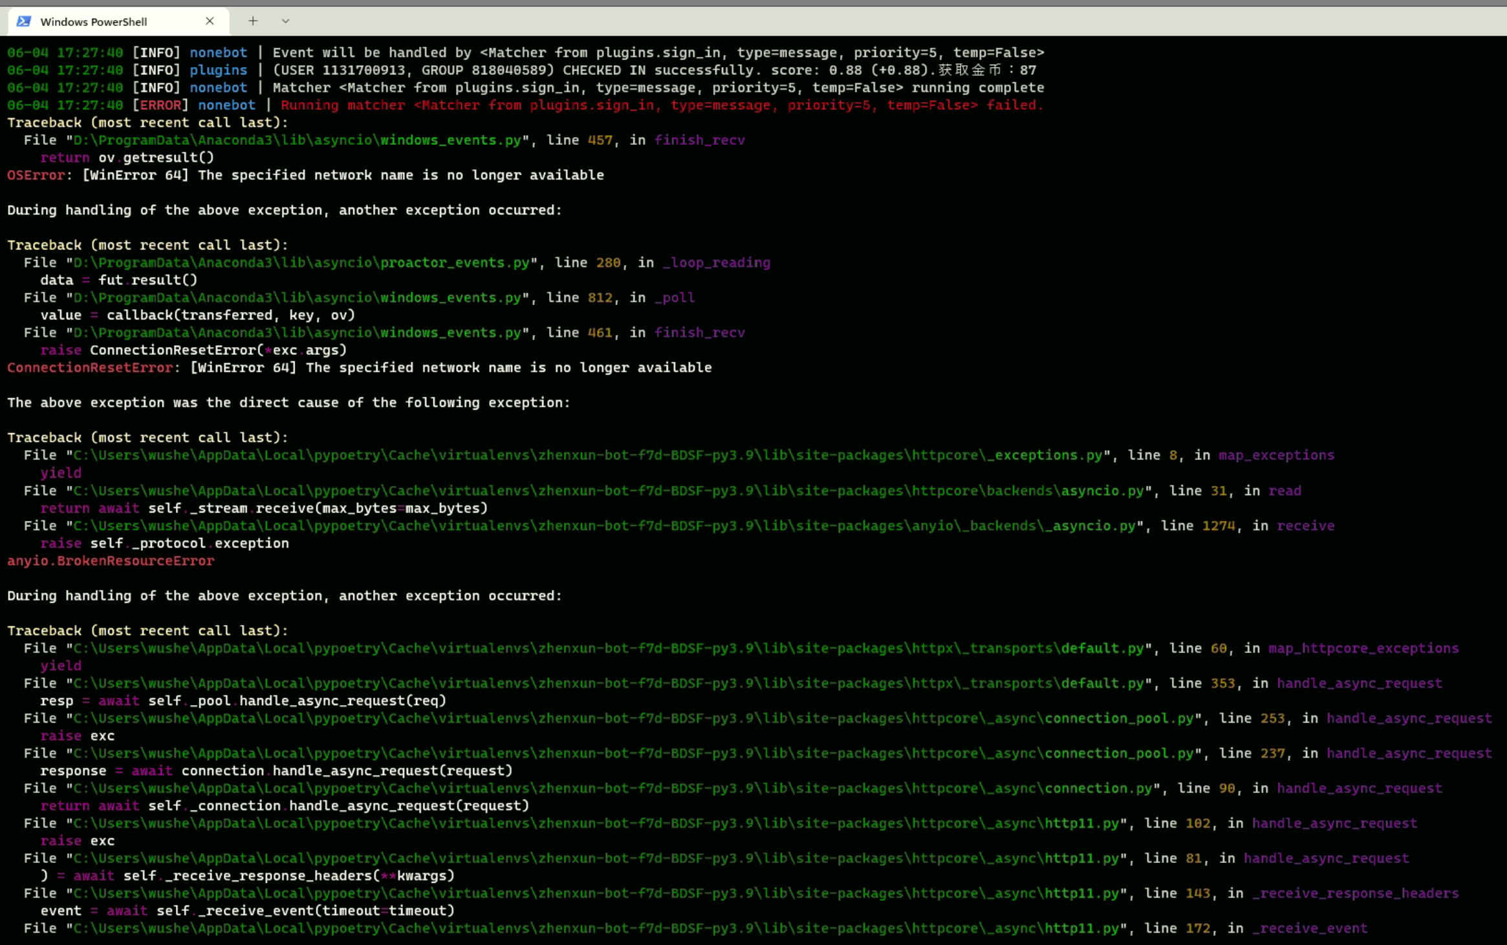The width and height of the screenshot is (1507, 945).
Task: Click 'response = await connection.handle_async_request(request)' line
Action: 276,771
